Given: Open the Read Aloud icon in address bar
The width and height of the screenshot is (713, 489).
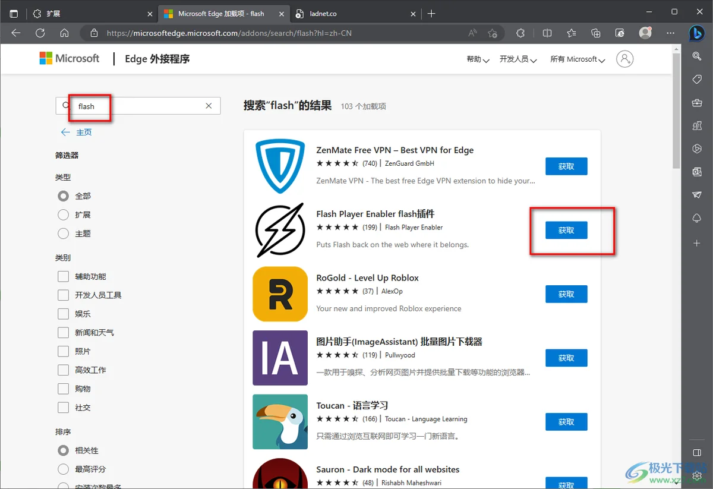Looking at the screenshot, I should pos(473,33).
